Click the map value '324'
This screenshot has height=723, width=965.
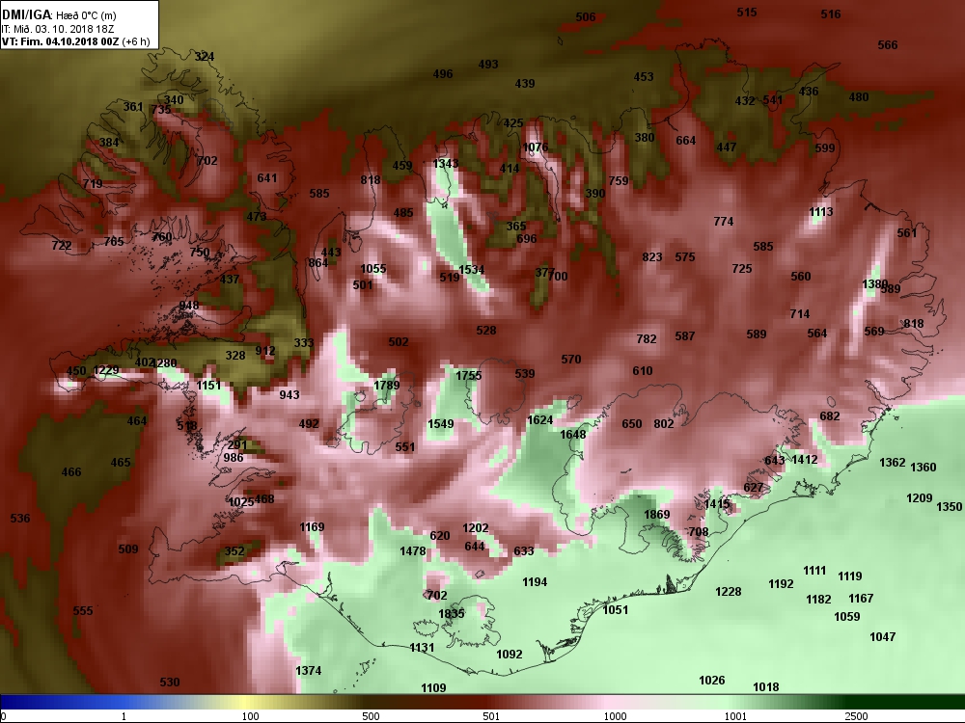click(205, 57)
